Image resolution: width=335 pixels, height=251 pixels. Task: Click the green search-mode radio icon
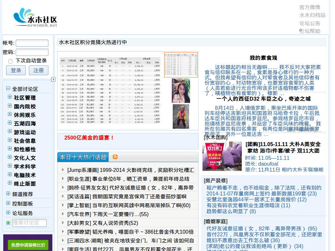[x=8, y=223]
